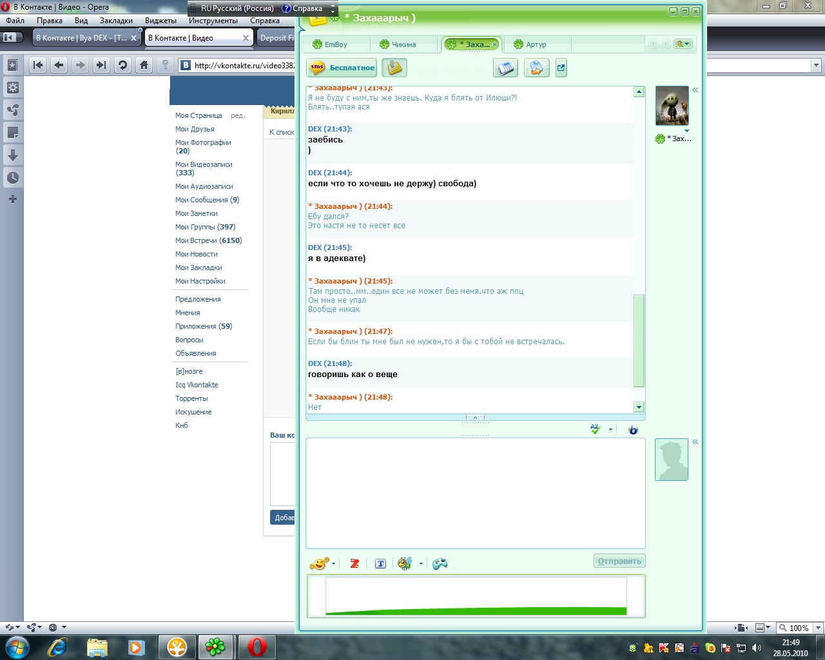The height and width of the screenshot is (660, 825).
Task: Open Opera downloads panel arrow icon
Action: point(12,155)
